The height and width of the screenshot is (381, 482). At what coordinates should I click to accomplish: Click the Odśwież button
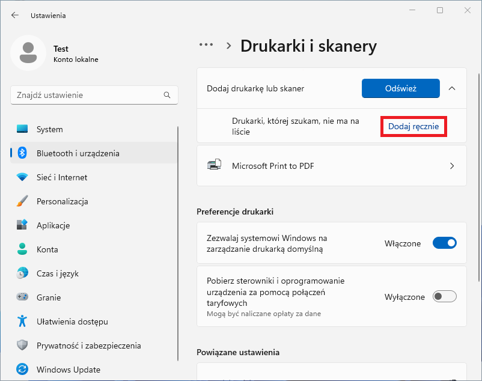(400, 88)
